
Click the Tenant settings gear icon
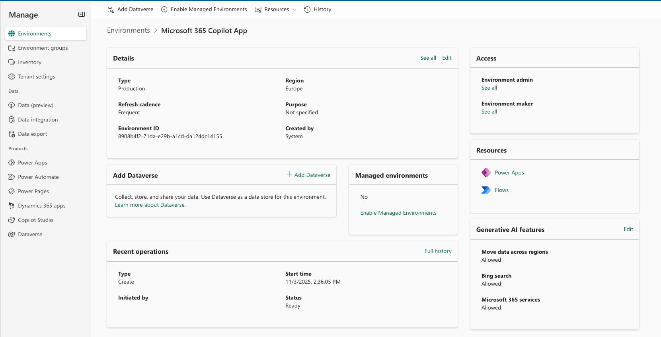click(x=12, y=76)
